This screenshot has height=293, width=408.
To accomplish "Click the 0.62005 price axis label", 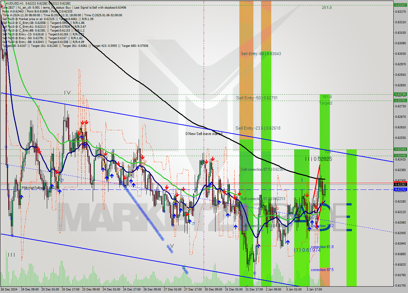I will [x=400, y=233].
